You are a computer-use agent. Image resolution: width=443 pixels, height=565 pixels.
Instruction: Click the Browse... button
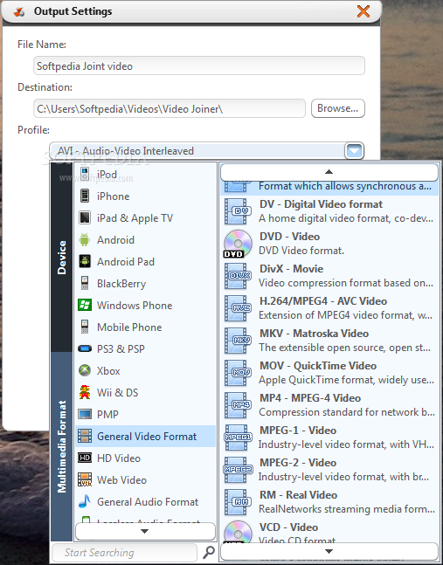[338, 108]
